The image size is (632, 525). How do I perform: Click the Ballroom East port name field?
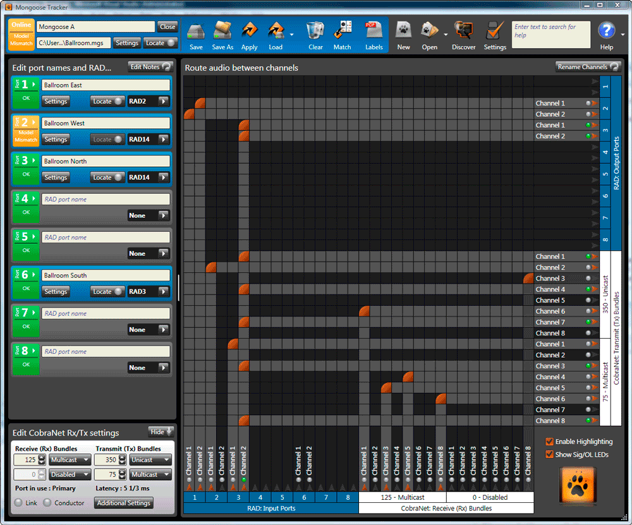click(x=106, y=85)
